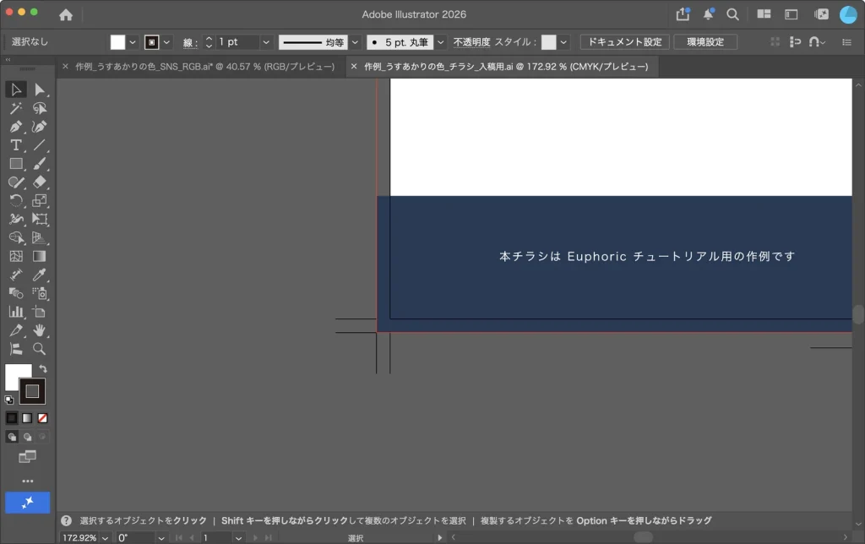865x544 pixels.
Task: Open Arrange Documents icon
Action: [764, 14]
